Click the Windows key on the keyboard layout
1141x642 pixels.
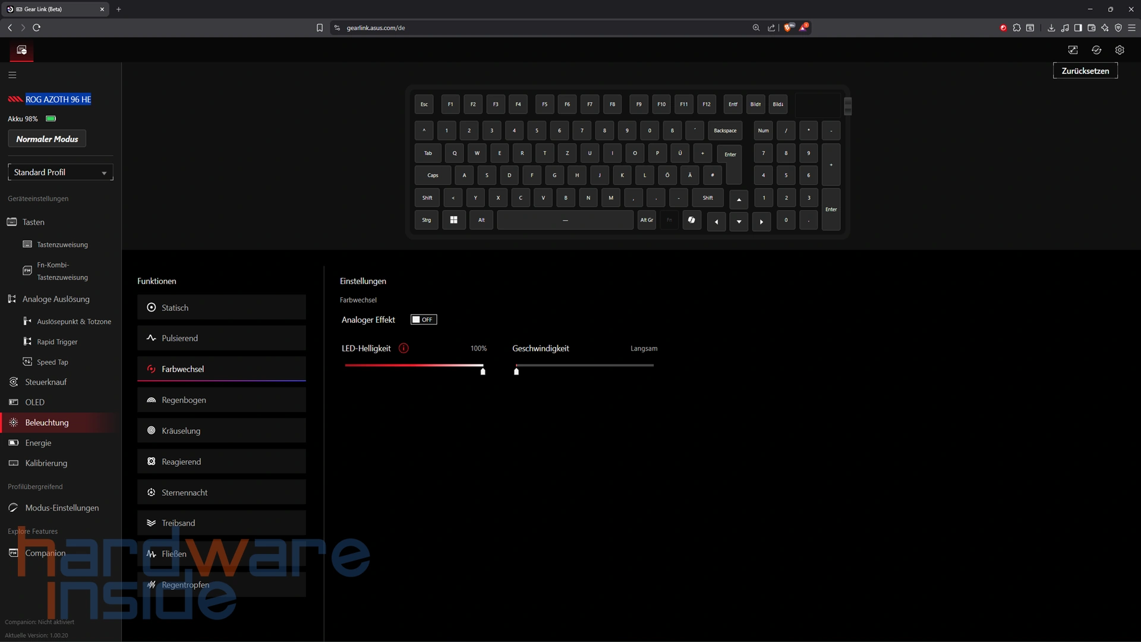click(453, 220)
